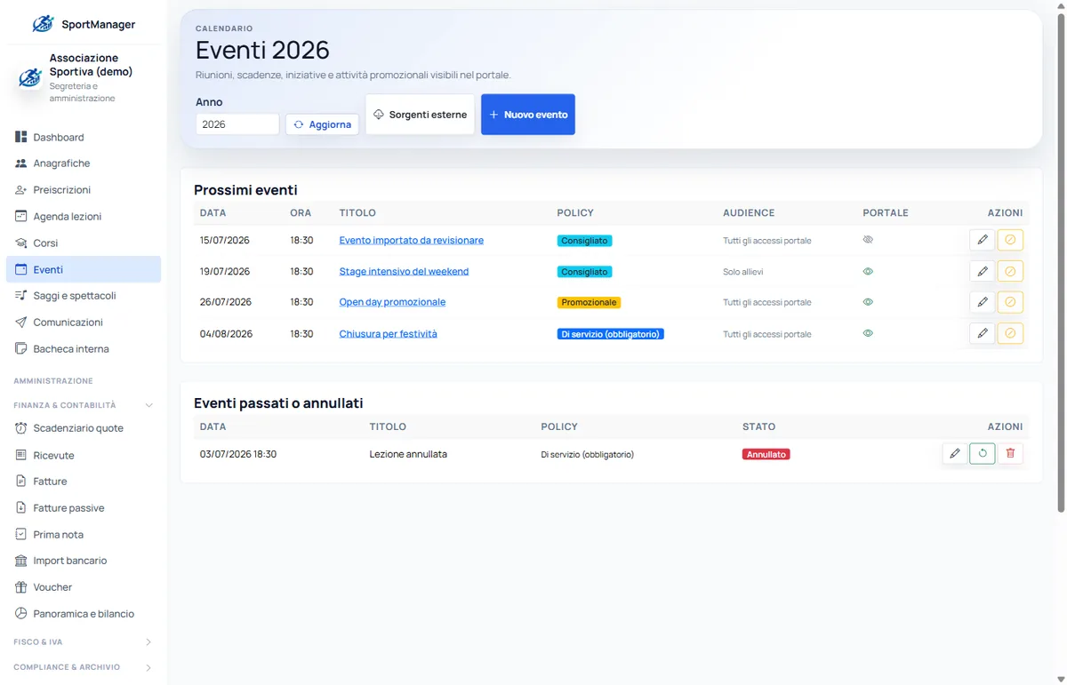Open the Chiusura per festività link
The image size is (1067, 685).
(389, 334)
